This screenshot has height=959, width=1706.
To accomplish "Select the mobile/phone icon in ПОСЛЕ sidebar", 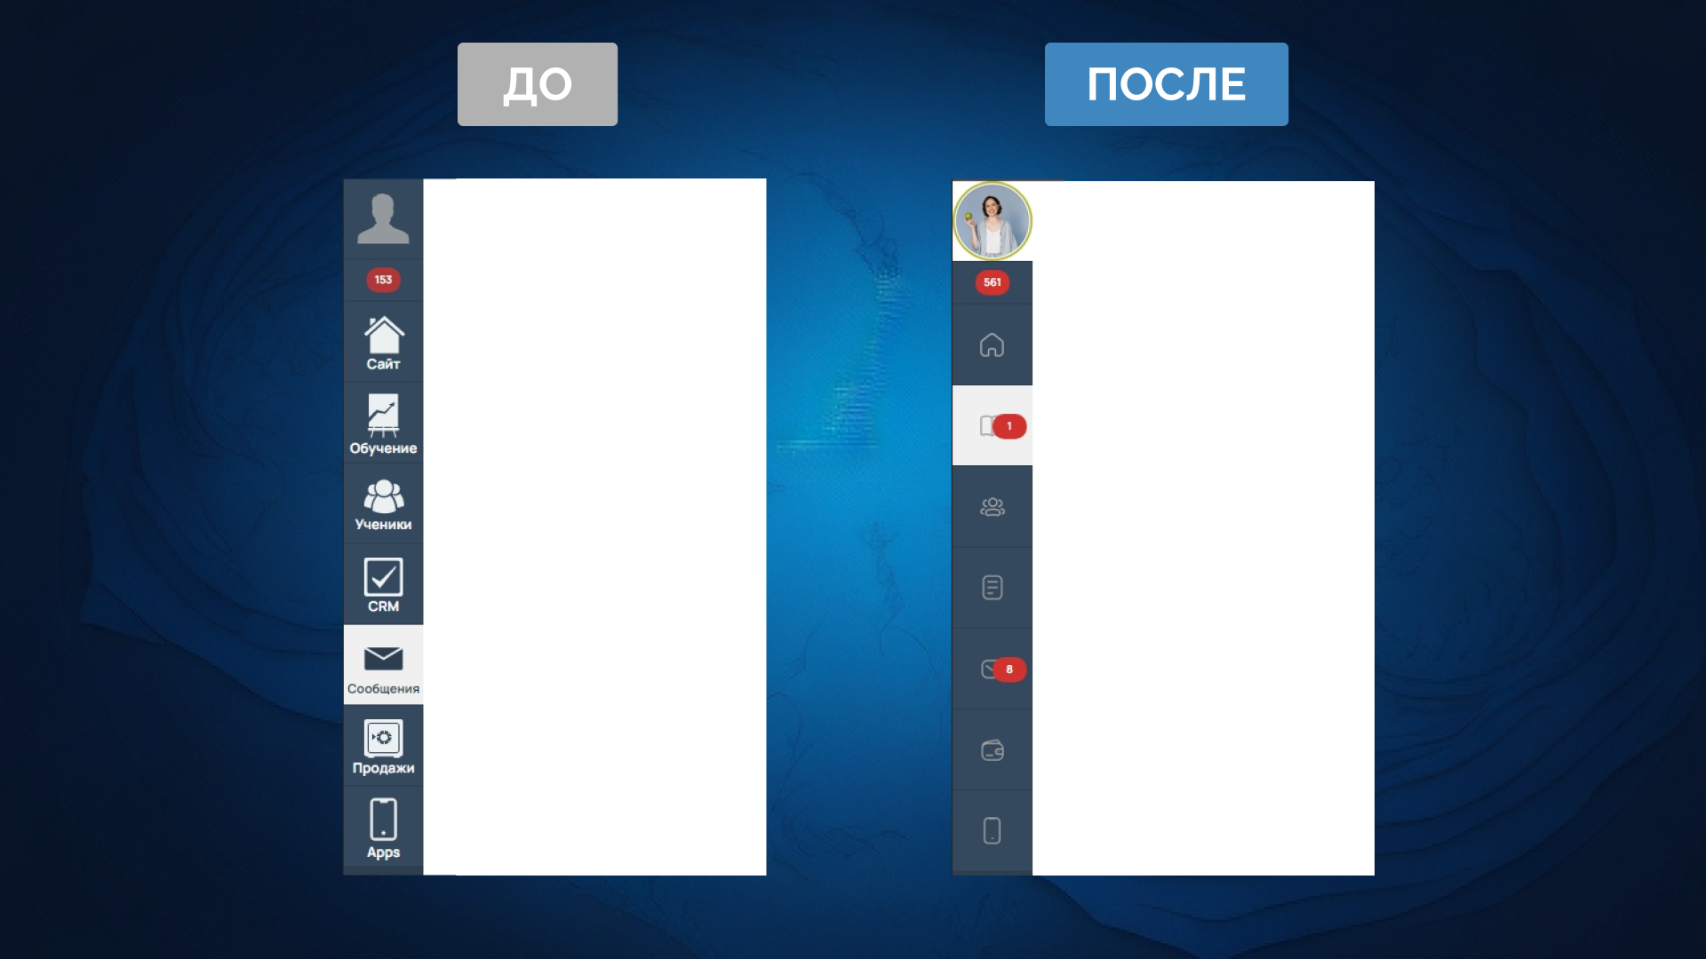I will [993, 831].
